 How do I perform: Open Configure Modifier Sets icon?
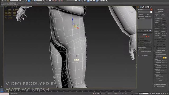(150, 31)
